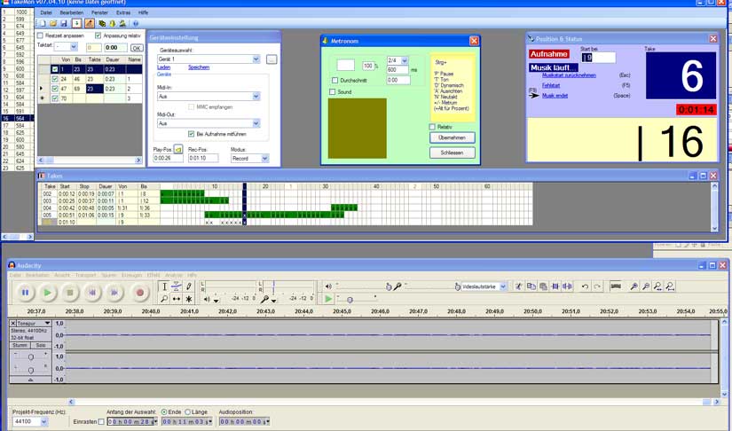Open the Midi-In dropdown
The image size is (732, 431).
(256, 97)
